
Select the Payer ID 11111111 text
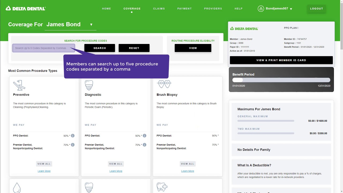pyautogui.click(x=239, y=47)
